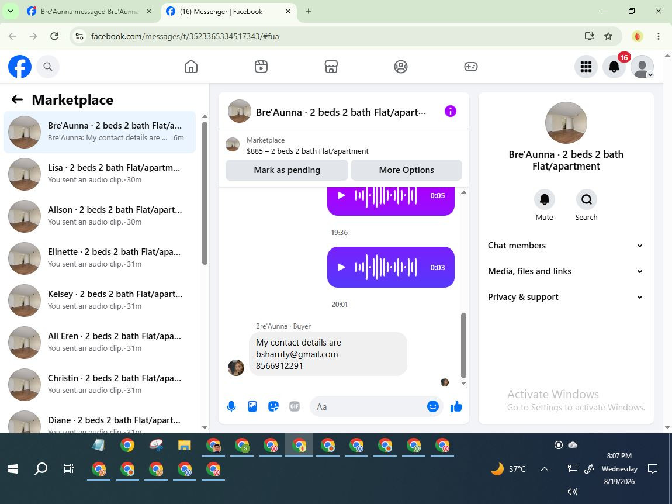The image size is (672, 504).
Task: Click the address bar URL
Action: (x=185, y=36)
